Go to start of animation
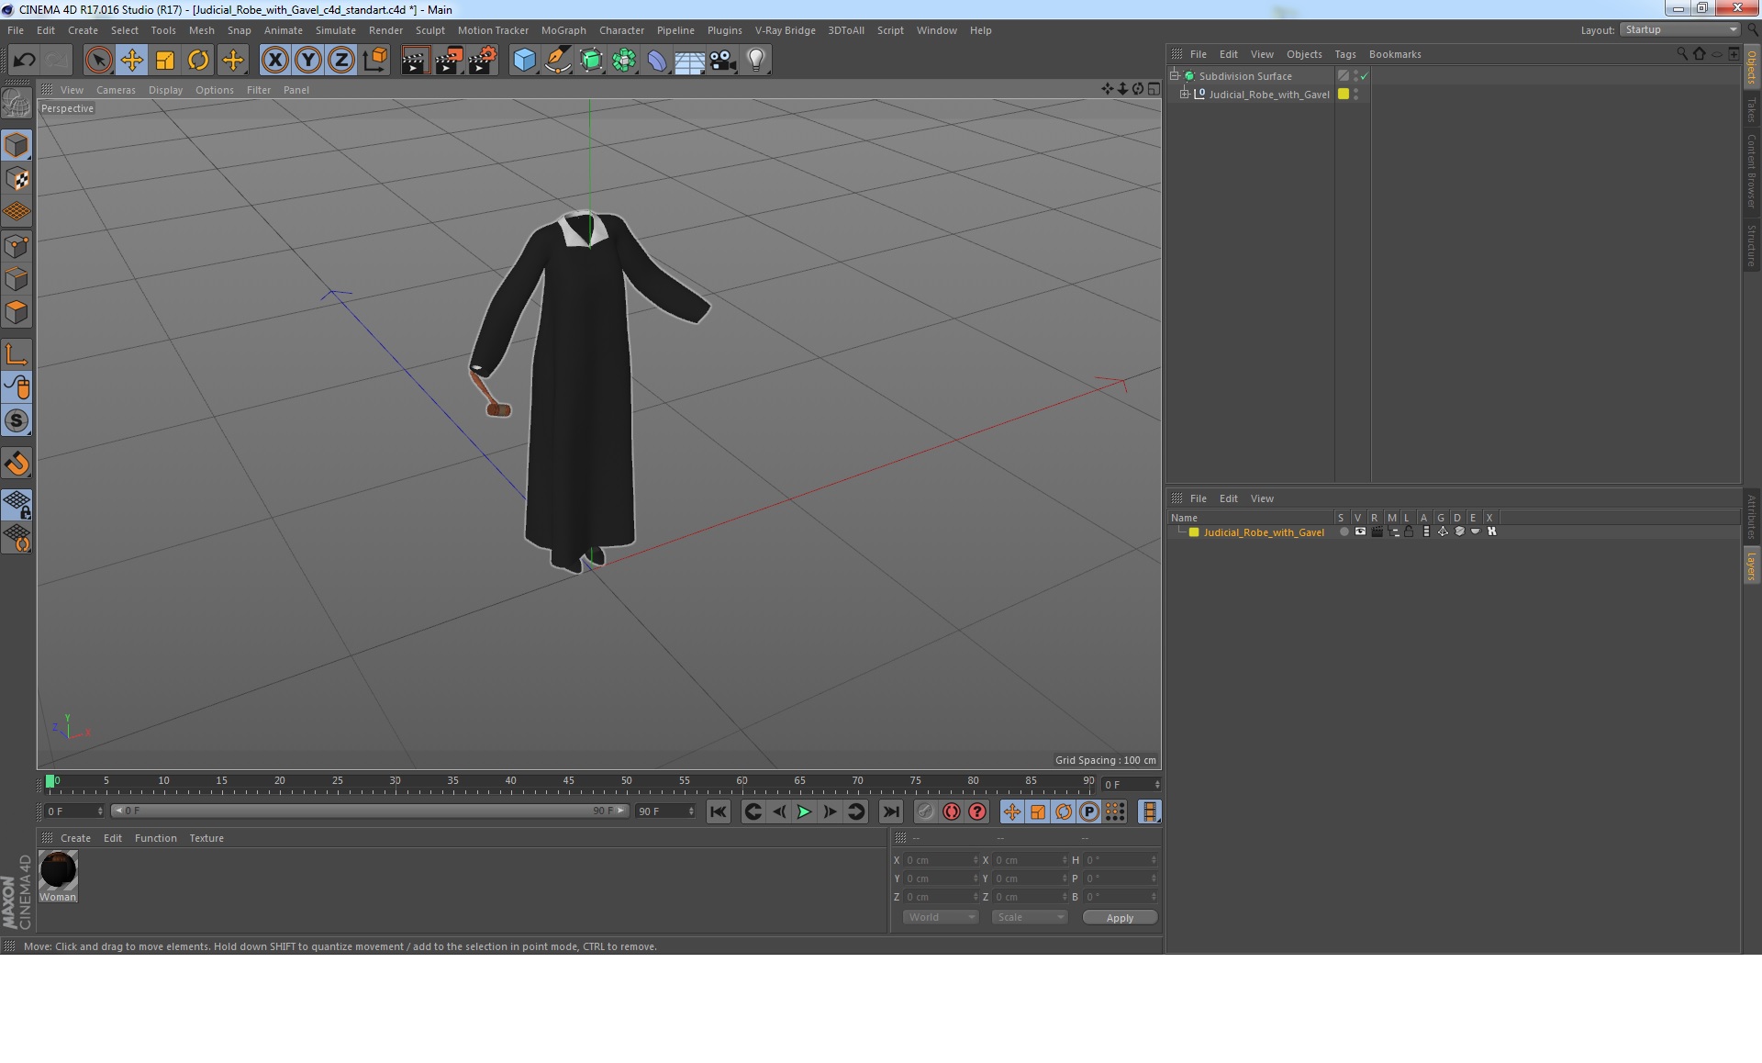 click(x=719, y=811)
